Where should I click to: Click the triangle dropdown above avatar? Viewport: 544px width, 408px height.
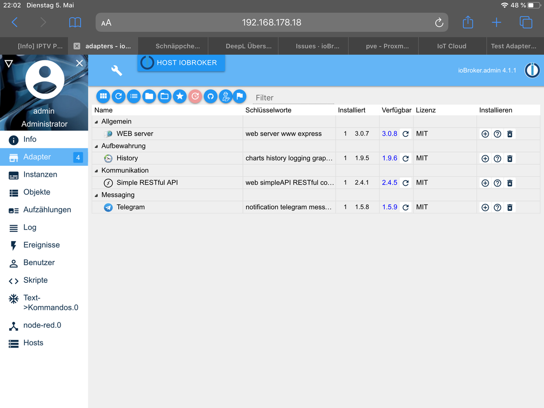pyautogui.click(x=9, y=63)
